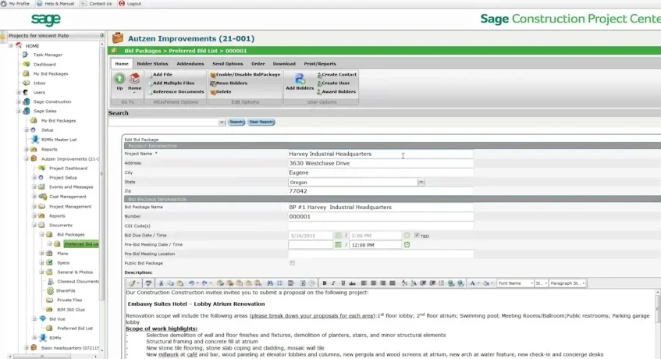The height and width of the screenshot is (359, 661).
Task: Click the Pre-Bid Meeting Location field
Action: tap(381, 254)
